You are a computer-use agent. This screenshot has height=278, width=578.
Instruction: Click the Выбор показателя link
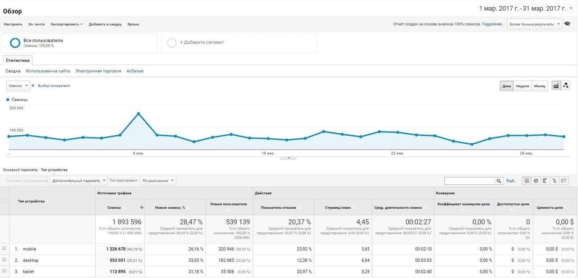click(54, 86)
